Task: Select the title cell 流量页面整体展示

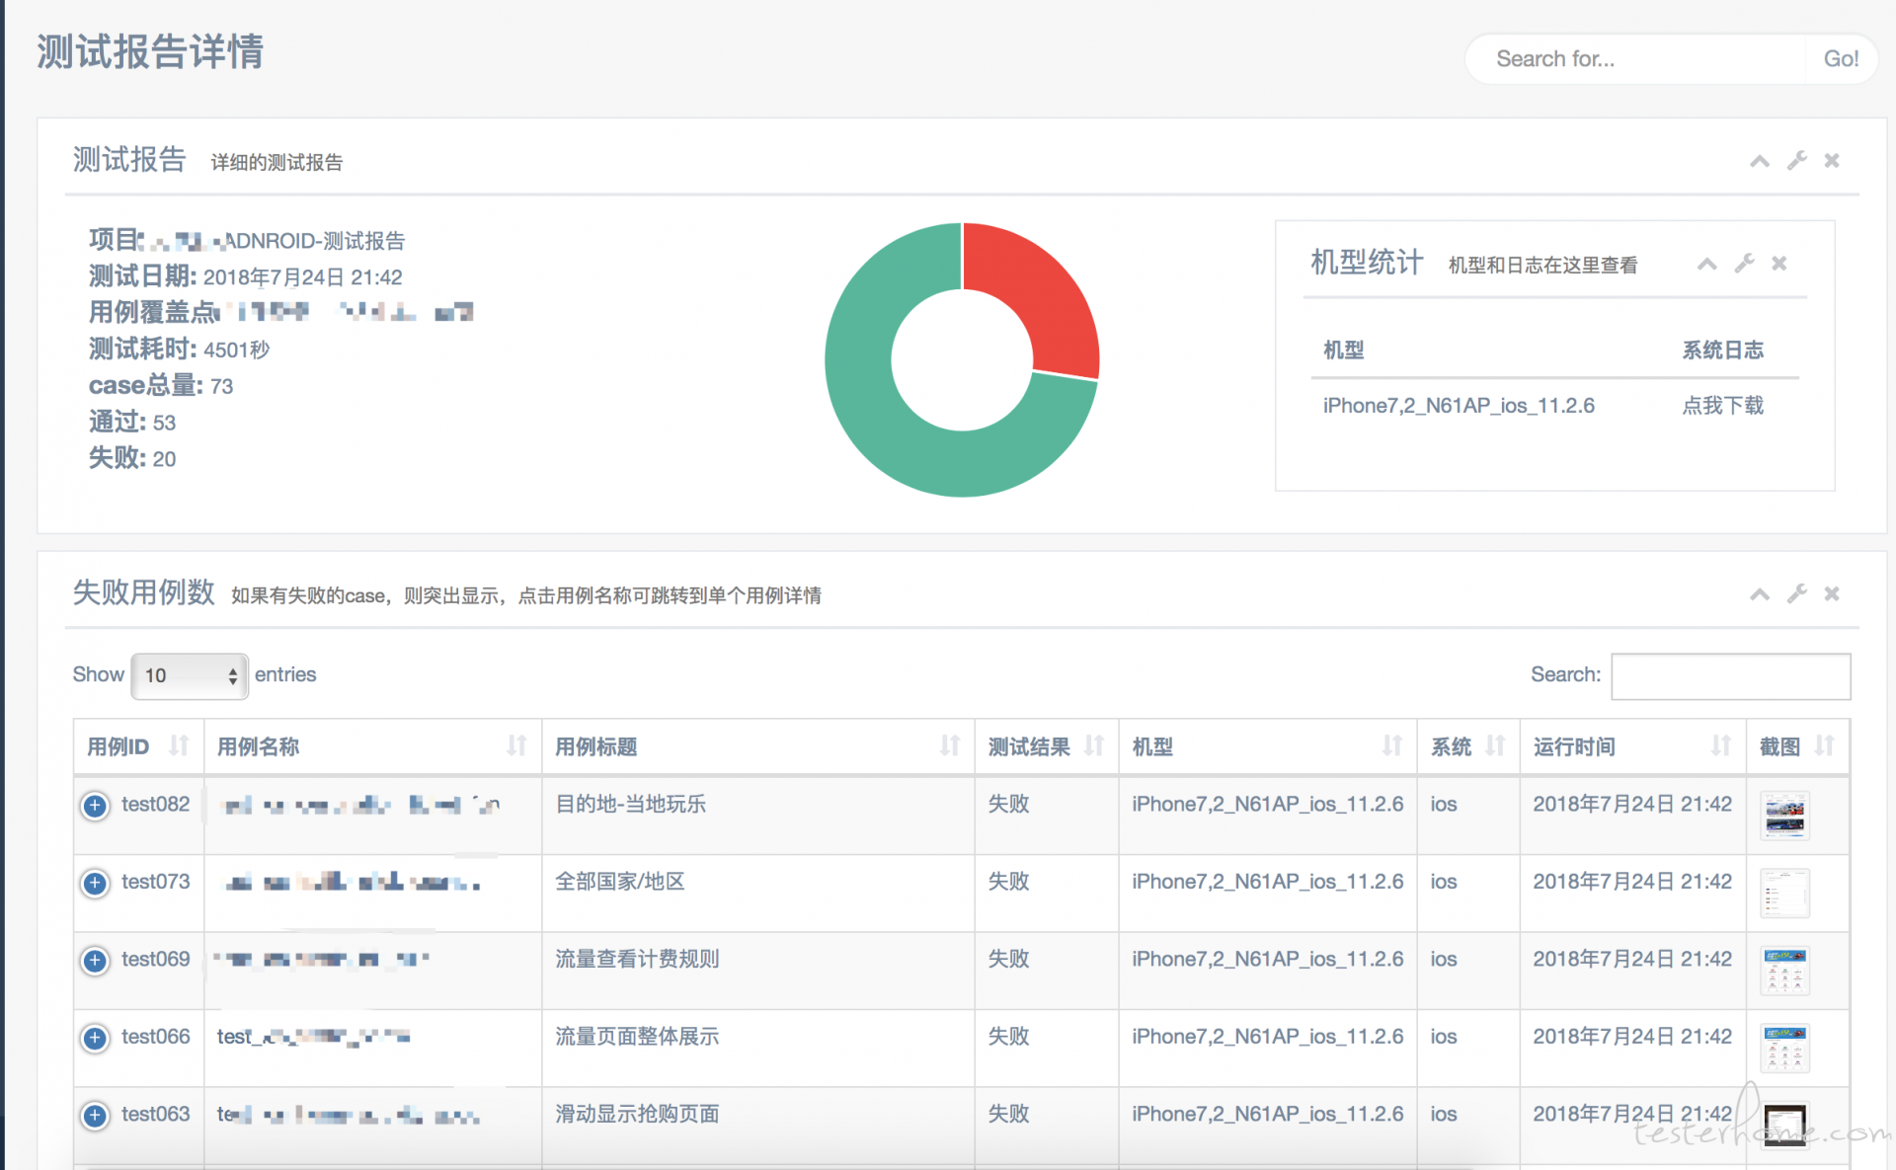Action: tap(637, 1037)
